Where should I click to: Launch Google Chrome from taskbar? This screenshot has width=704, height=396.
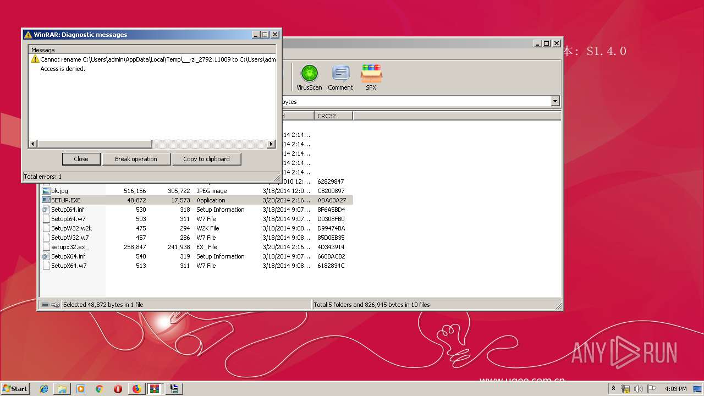coord(99,389)
